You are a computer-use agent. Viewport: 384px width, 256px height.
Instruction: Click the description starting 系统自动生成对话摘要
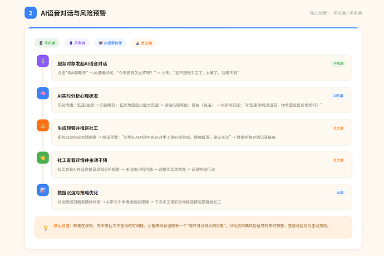click(166, 137)
